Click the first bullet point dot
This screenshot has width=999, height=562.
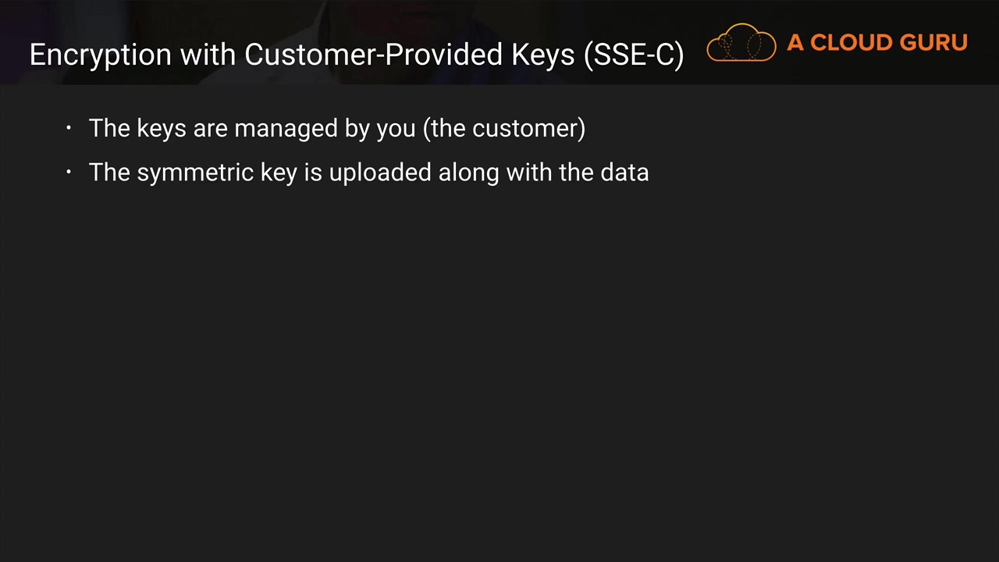[x=69, y=128]
